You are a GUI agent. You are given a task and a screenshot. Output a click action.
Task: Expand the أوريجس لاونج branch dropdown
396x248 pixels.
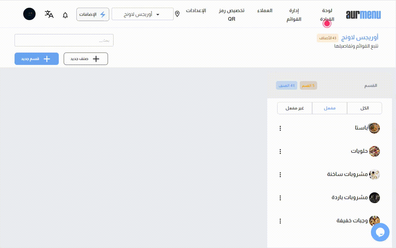click(x=143, y=14)
